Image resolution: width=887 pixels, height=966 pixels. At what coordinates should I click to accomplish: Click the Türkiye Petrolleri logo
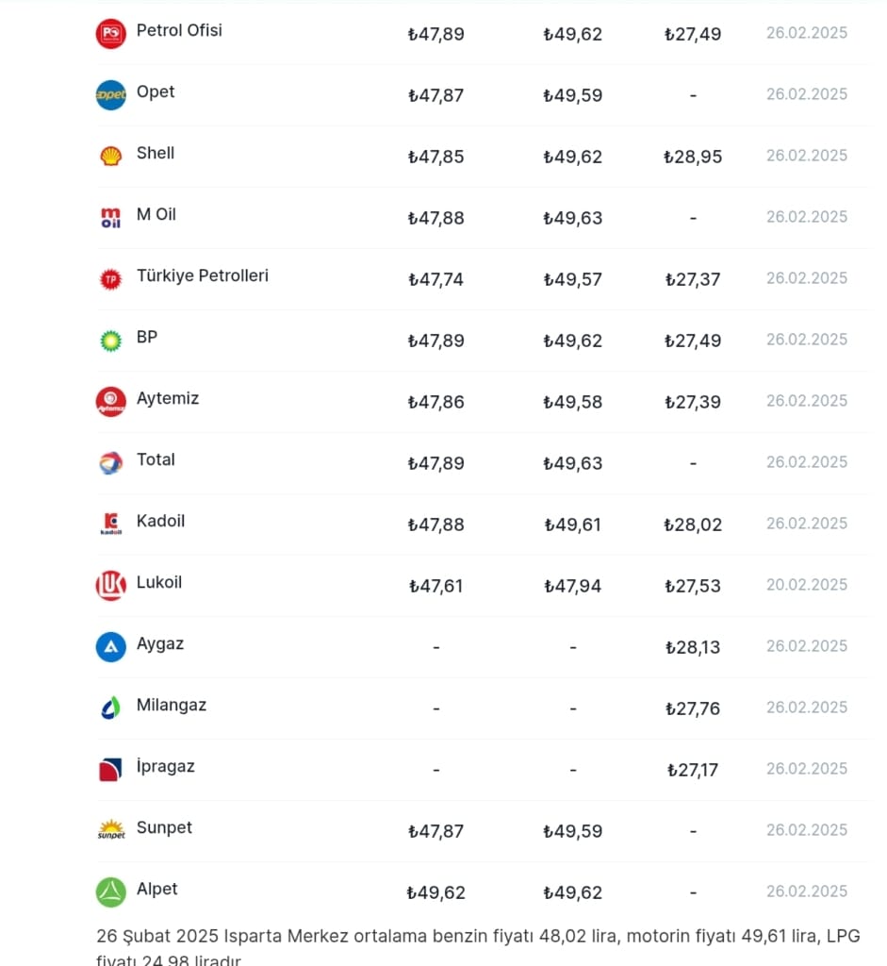point(110,279)
